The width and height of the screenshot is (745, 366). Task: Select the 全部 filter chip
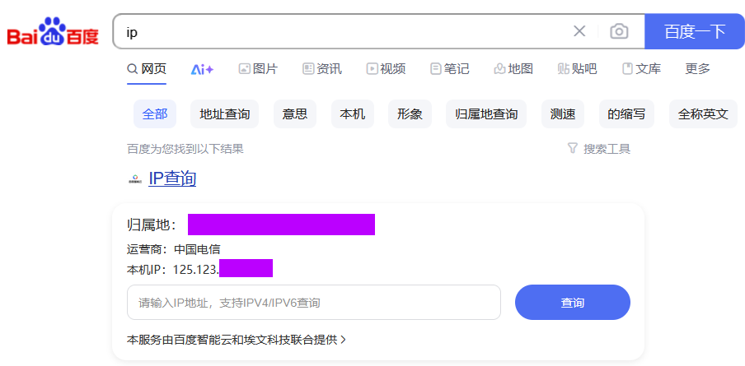(155, 114)
